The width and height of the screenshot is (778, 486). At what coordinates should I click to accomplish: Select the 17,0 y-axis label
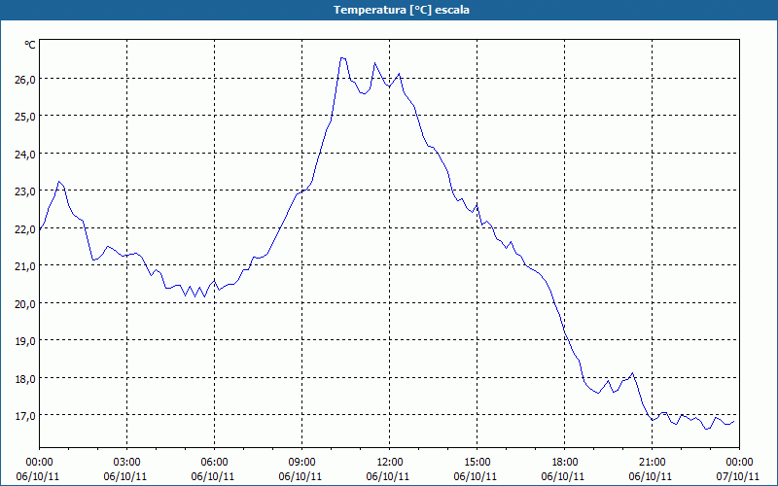pyautogui.click(x=25, y=416)
